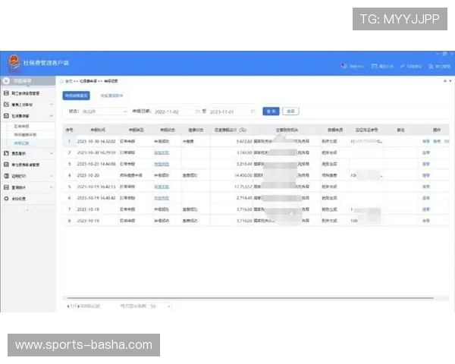Click small close icon at content top-right

point(450,81)
